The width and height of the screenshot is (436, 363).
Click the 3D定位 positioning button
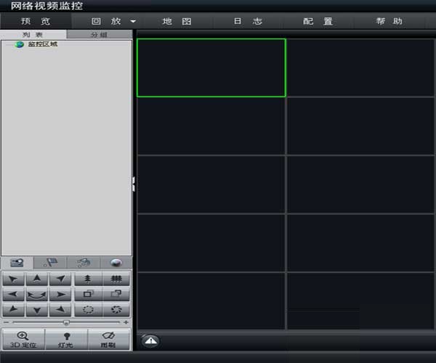coord(23,340)
